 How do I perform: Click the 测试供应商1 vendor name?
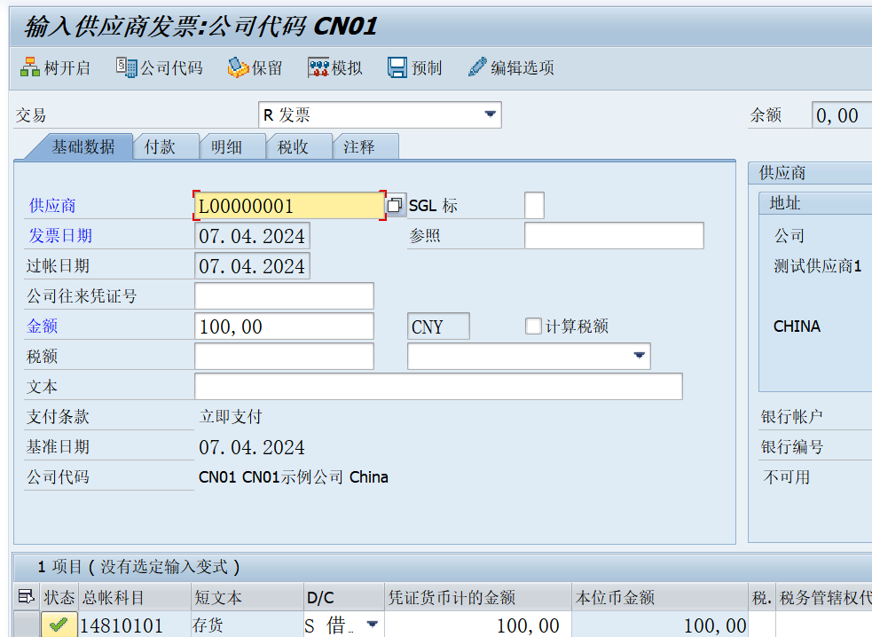coord(818,266)
